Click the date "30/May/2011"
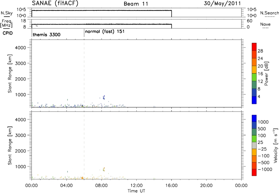 point(222,3)
